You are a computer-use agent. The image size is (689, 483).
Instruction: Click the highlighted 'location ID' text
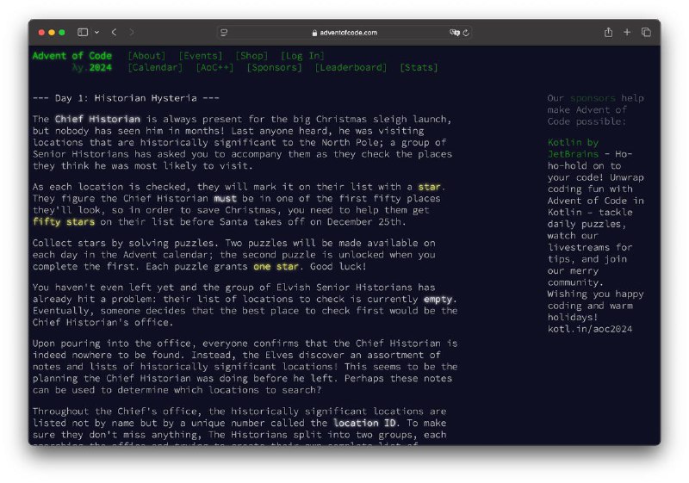[364, 423]
